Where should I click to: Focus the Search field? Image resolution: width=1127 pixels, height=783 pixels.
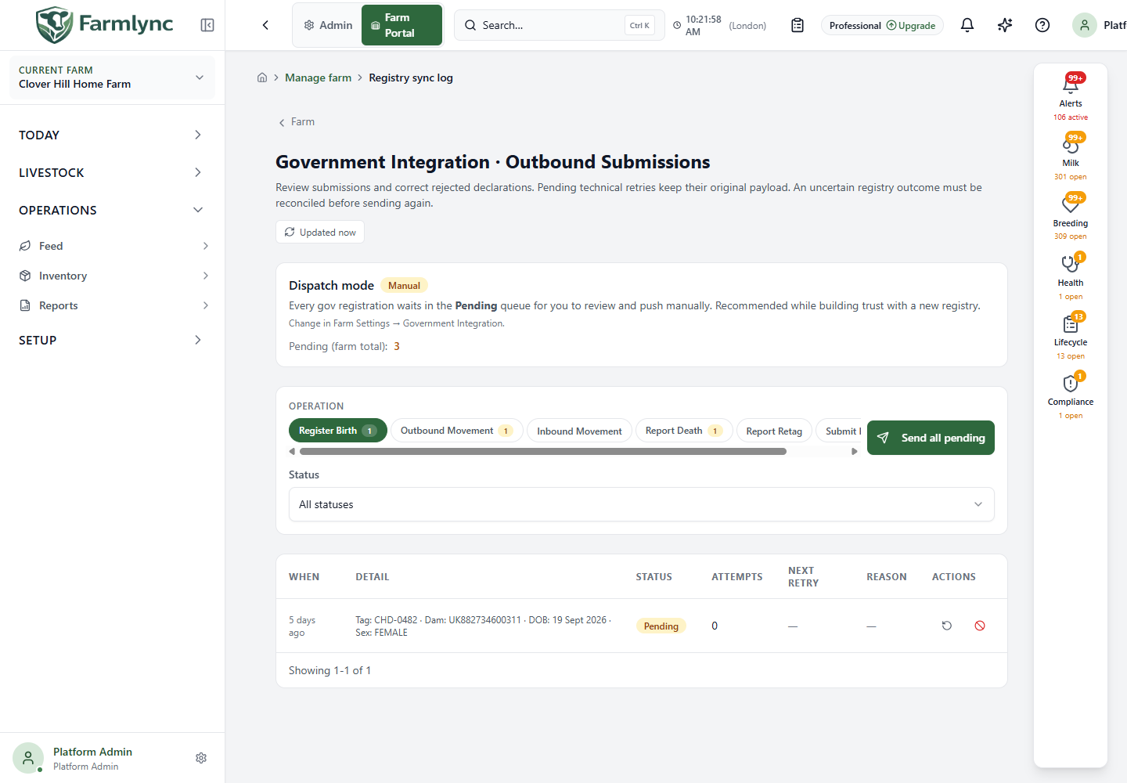click(559, 25)
